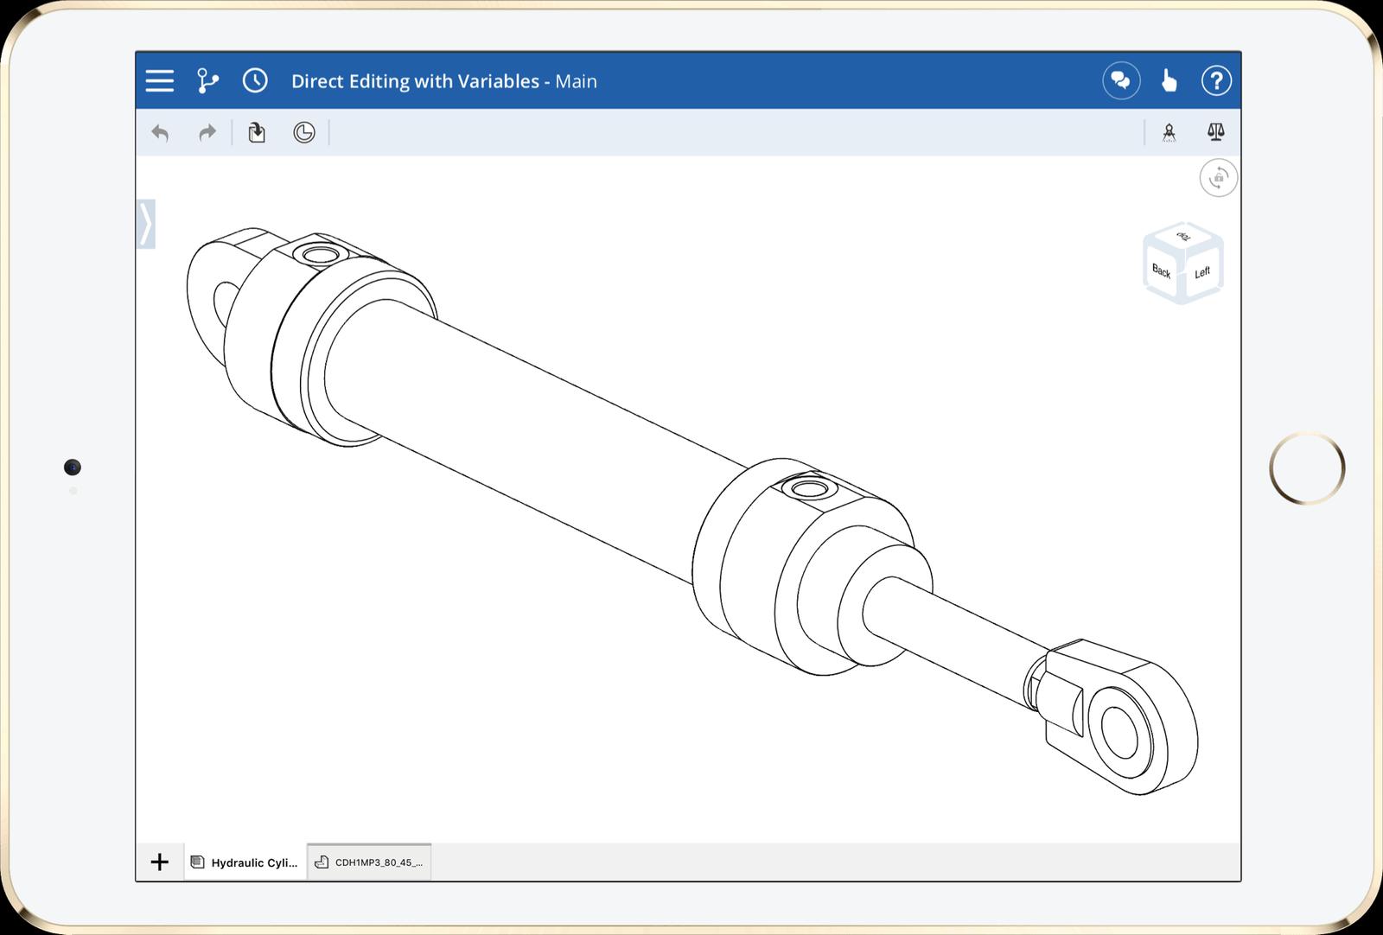This screenshot has width=1383, height=935.
Task: Click the undo arrow
Action: (x=160, y=133)
